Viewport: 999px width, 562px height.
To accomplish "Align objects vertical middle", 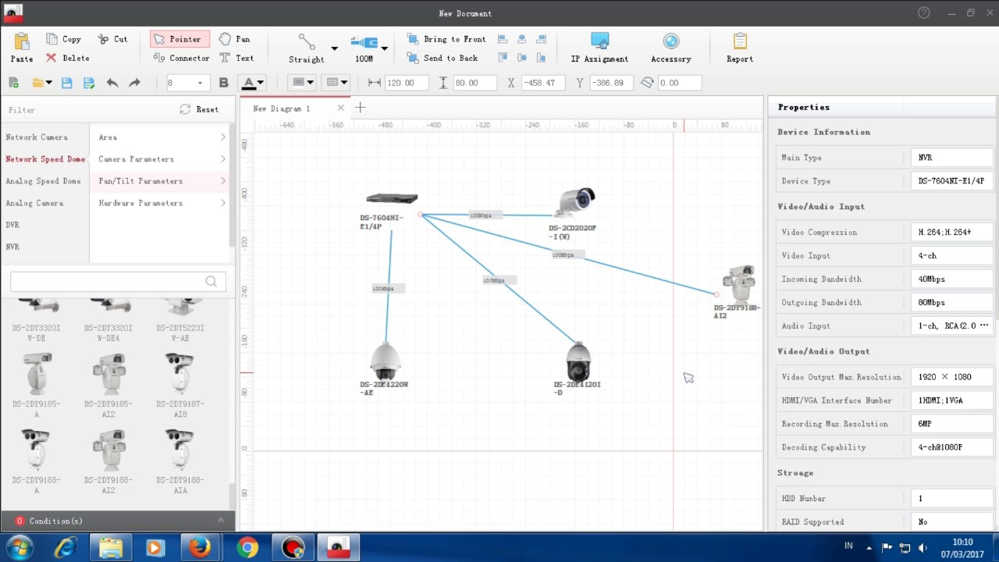I will pyautogui.click(x=522, y=58).
